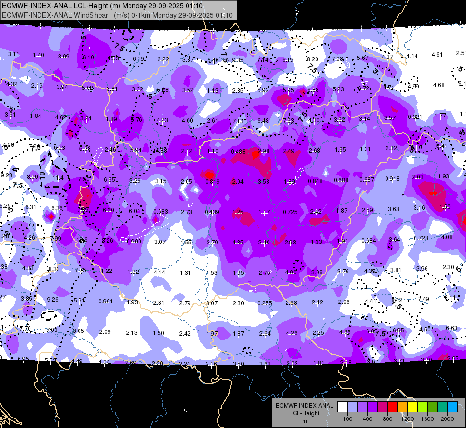466x428 pixels.
Task: Click the grid value '8.33'
Action: (54, 269)
